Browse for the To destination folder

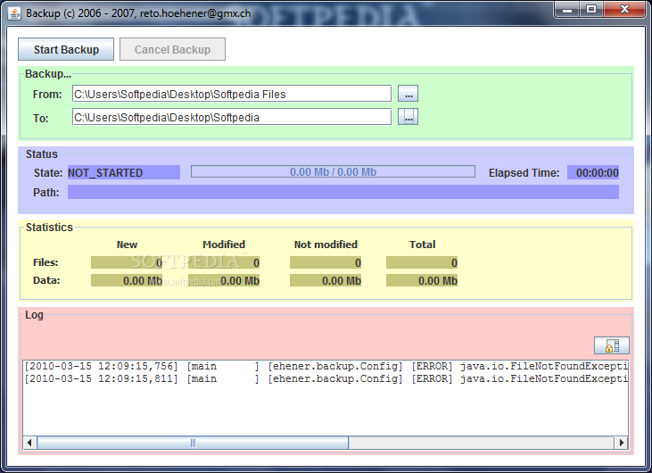coord(408,117)
